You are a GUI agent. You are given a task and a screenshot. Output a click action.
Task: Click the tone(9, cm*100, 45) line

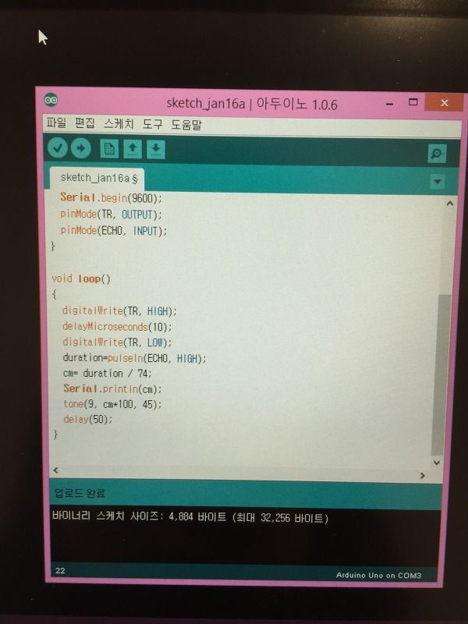pos(112,404)
